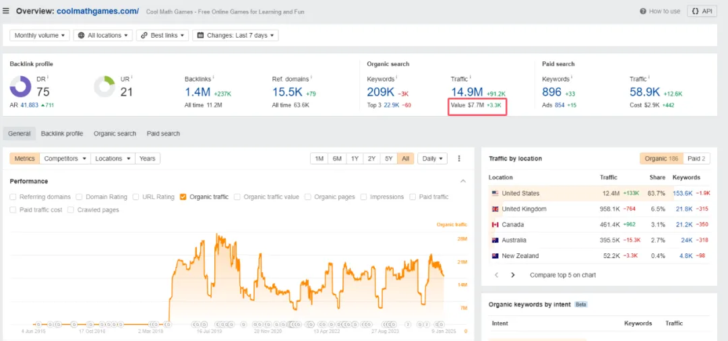This screenshot has height=341, width=728.
Task: Enable the Referring domains checkbox
Action: (13, 197)
